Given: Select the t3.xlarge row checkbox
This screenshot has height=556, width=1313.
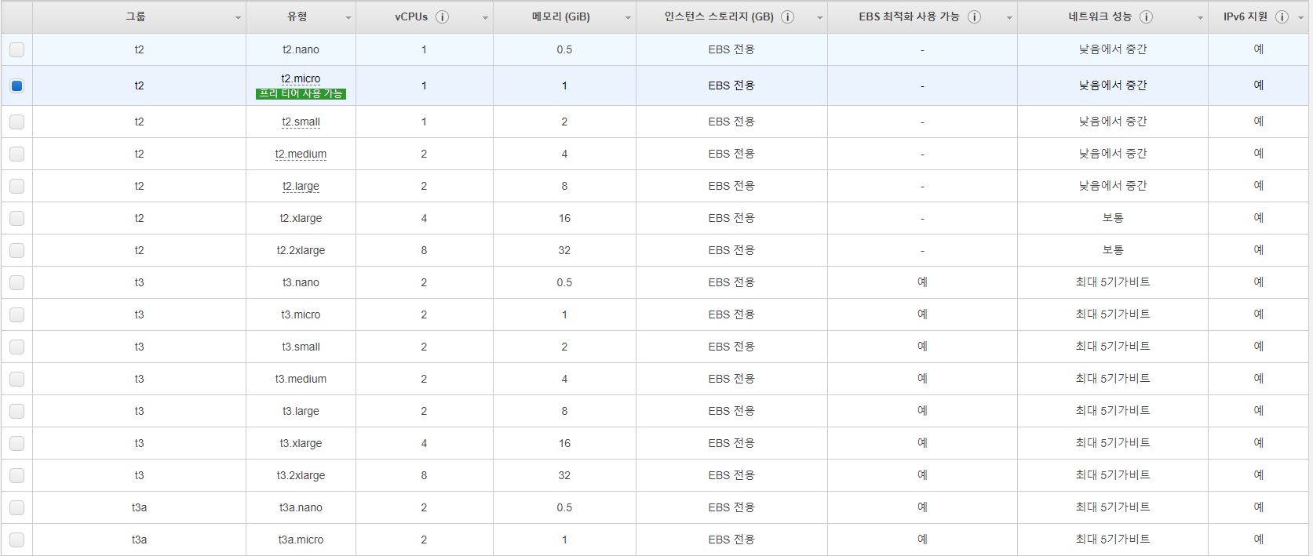Looking at the screenshot, I should coord(16,443).
